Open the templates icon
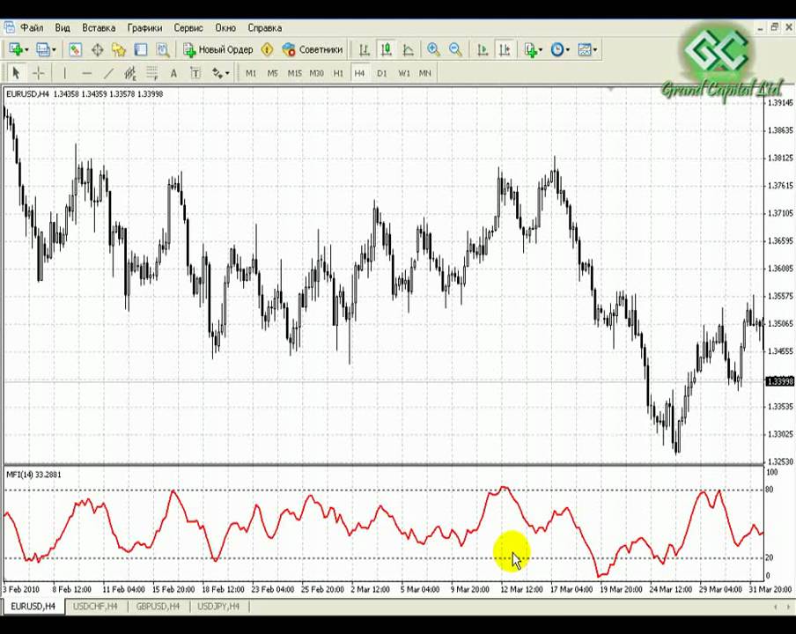 click(585, 49)
